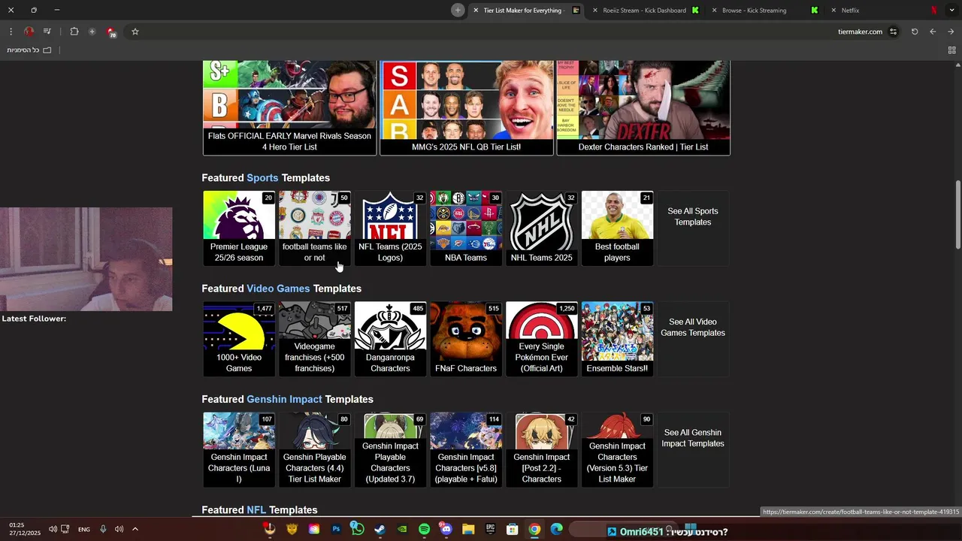
Task: Open Flats Marvel Rivals Season 4 tier list
Action: pos(289,108)
